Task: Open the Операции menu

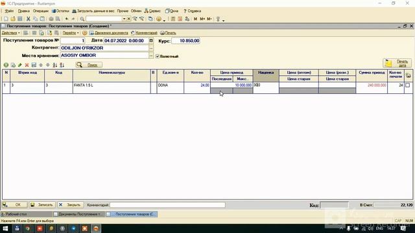Action: point(41,11)
